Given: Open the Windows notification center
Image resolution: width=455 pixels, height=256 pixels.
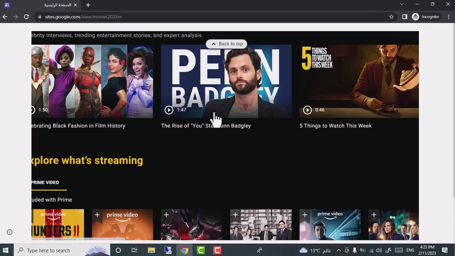Looking at the screenshot, I should [x=445, y=250].
